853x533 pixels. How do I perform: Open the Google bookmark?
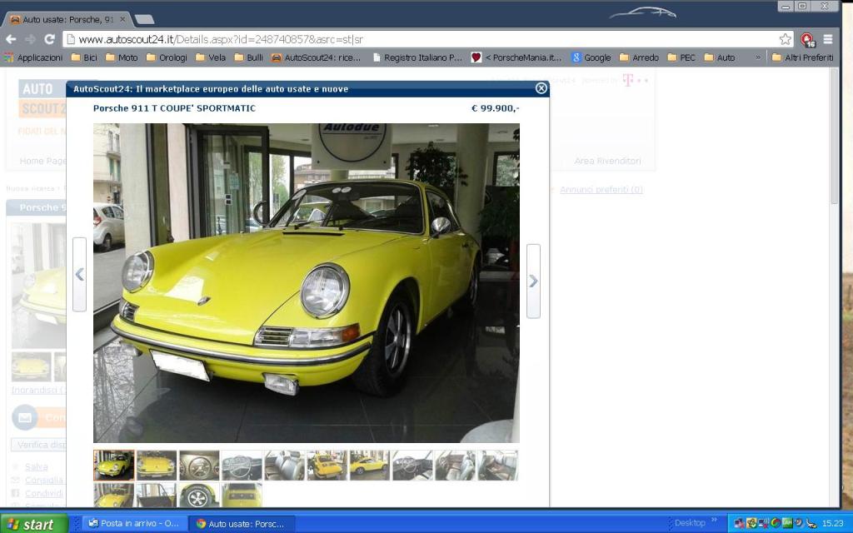591,57
